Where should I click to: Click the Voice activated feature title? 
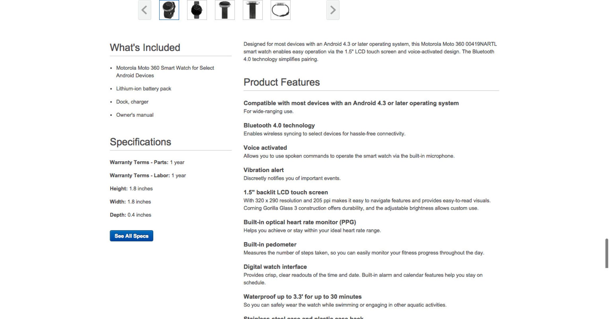[x=265, y=148]
